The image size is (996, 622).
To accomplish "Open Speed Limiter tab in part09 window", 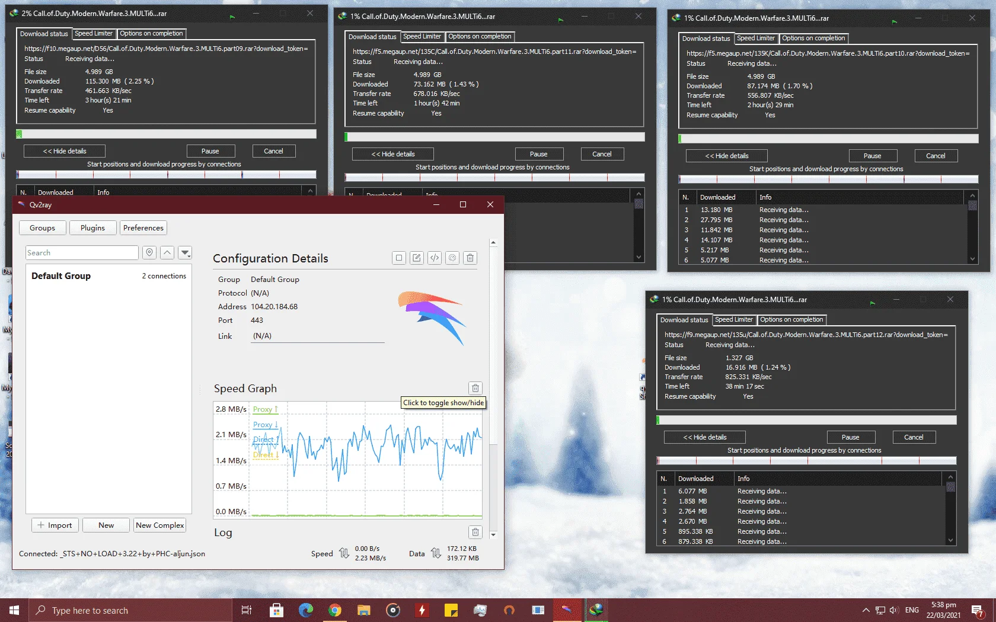I will pyautogui.click(x=94, y=34).
